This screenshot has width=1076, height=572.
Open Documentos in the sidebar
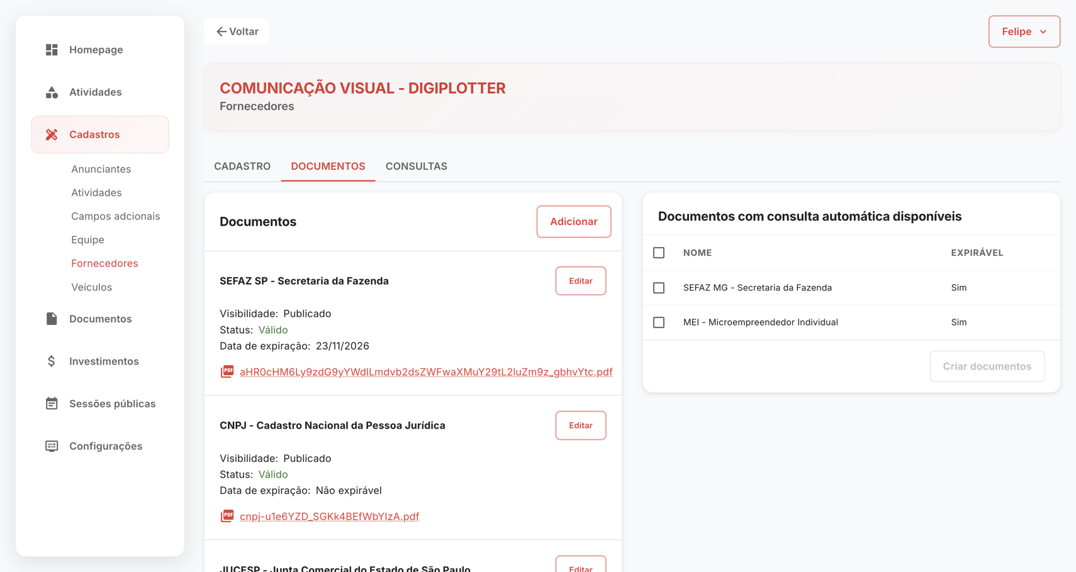tap(100, 319)
